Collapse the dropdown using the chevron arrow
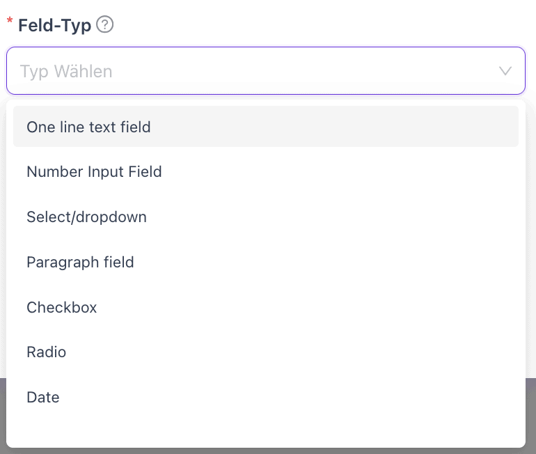 pos(505,71)
